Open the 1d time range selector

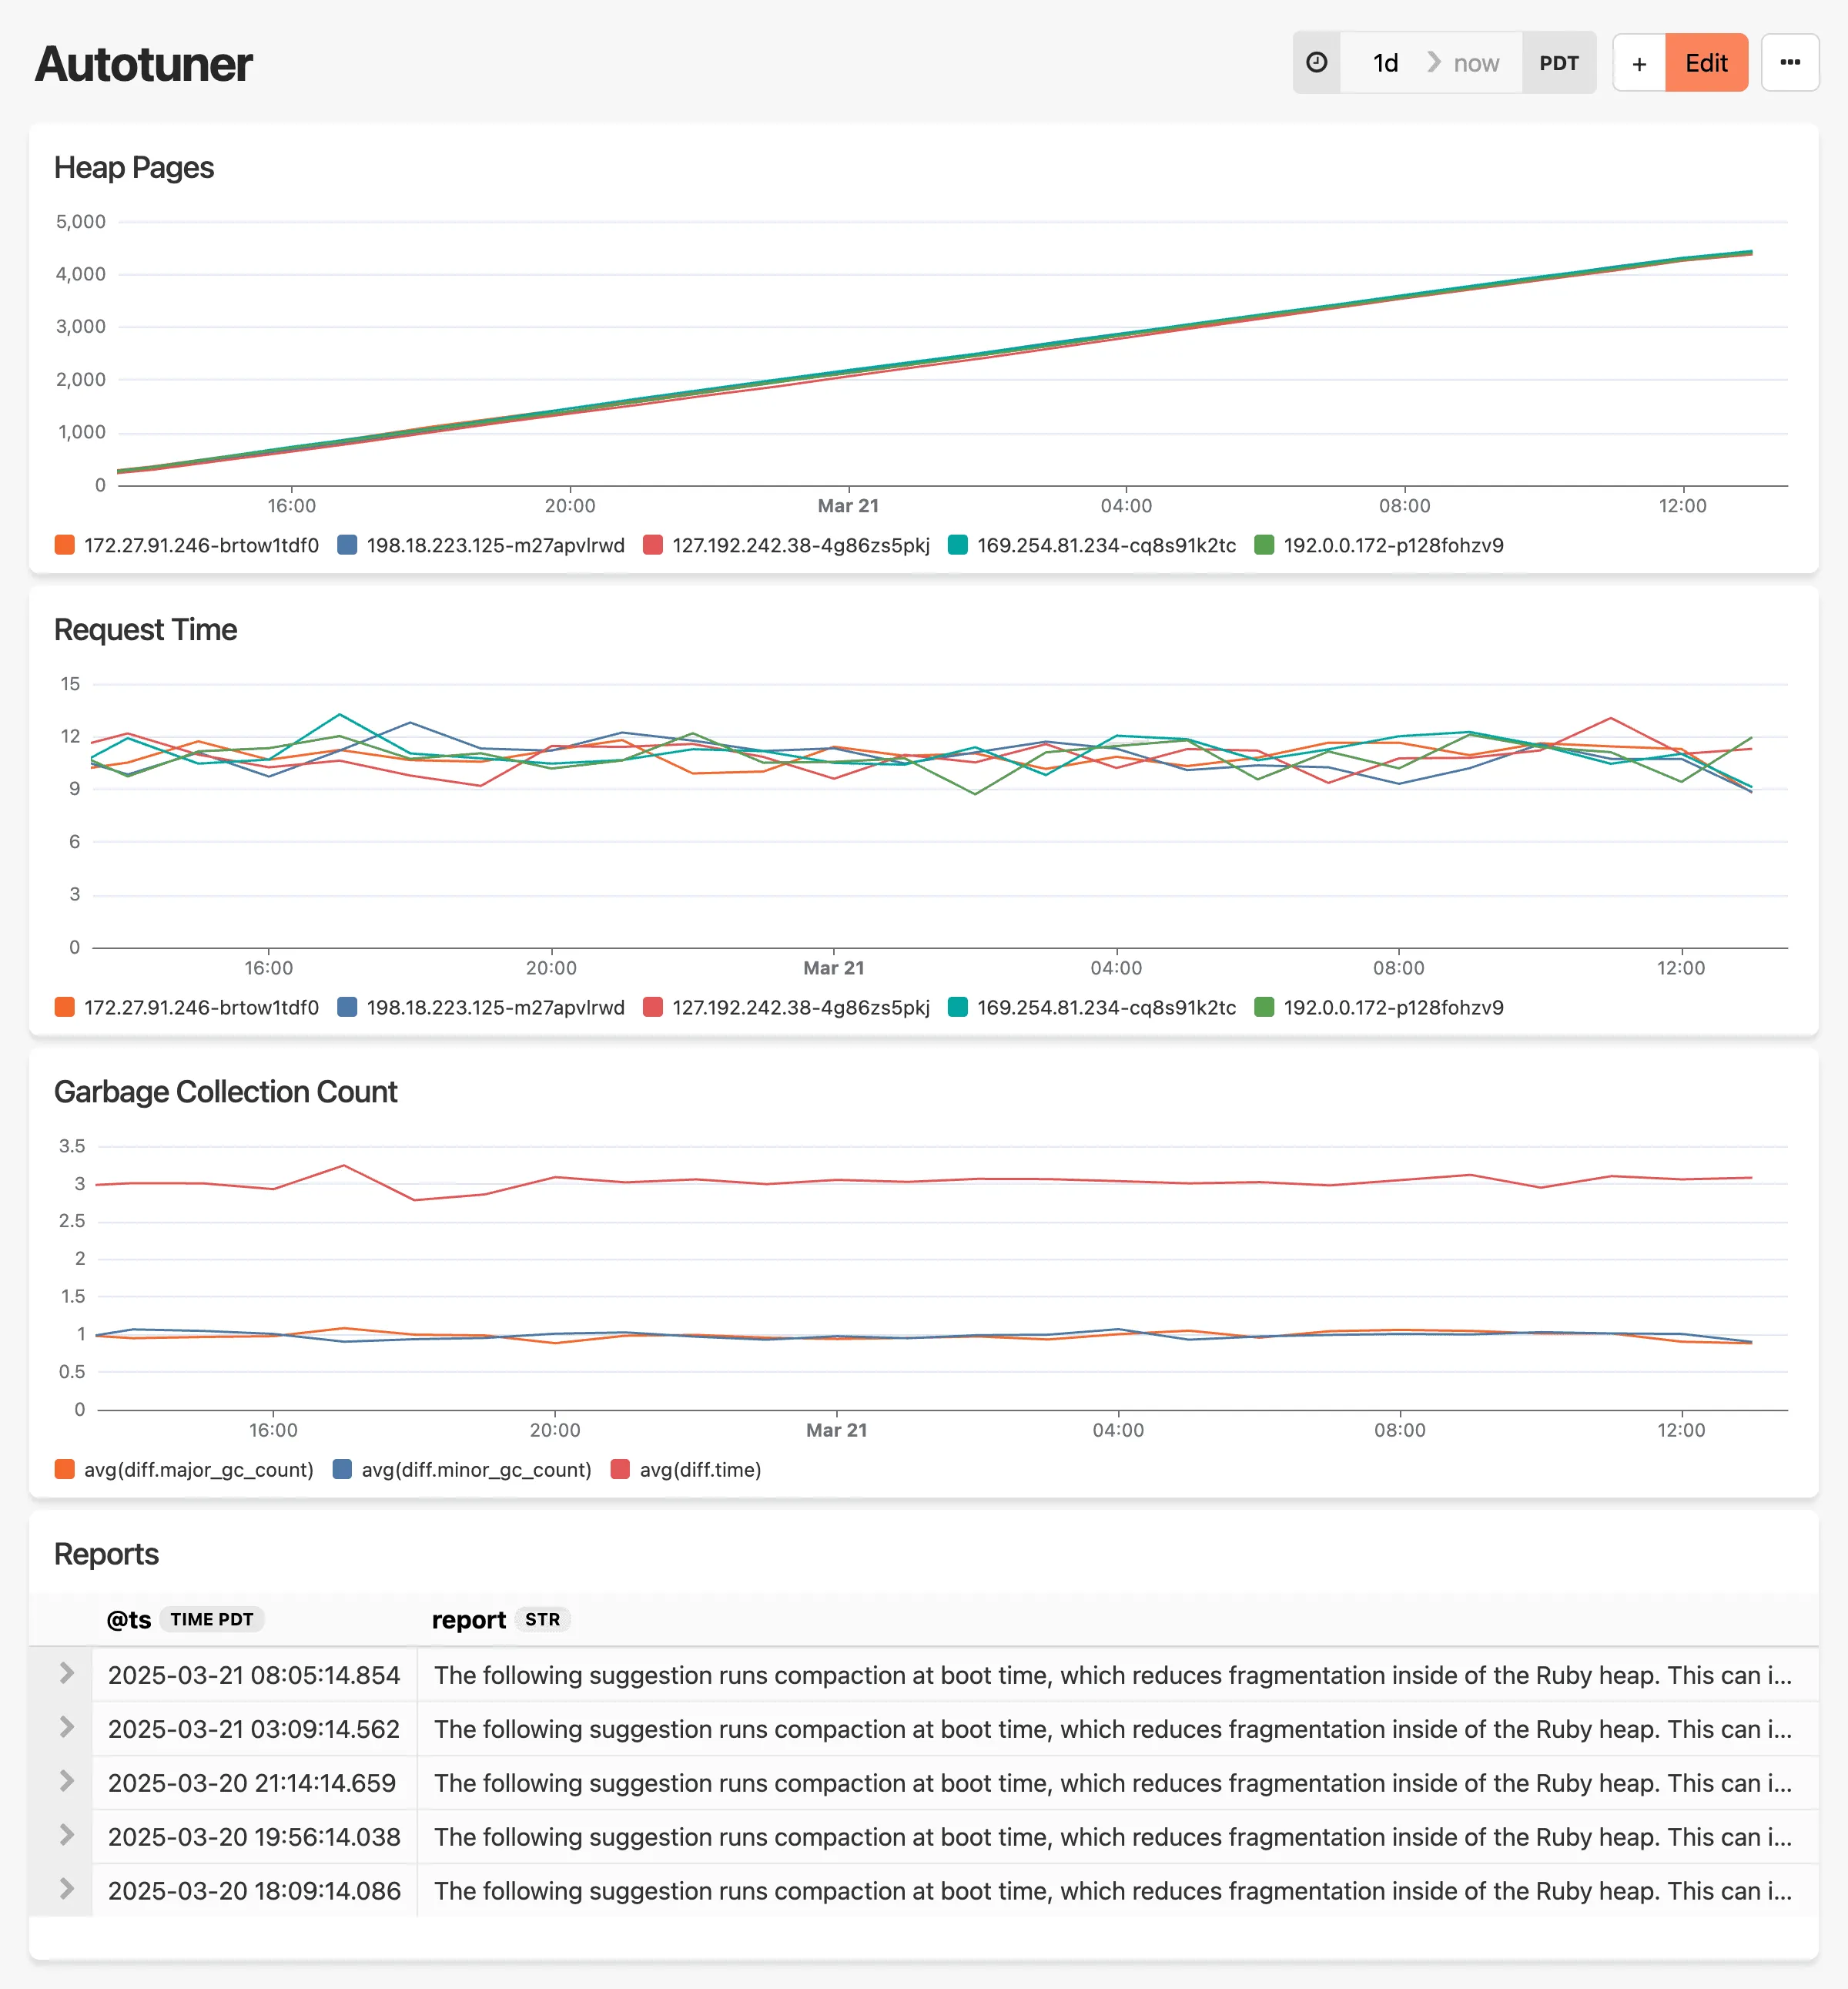[x=1384, y=62]
